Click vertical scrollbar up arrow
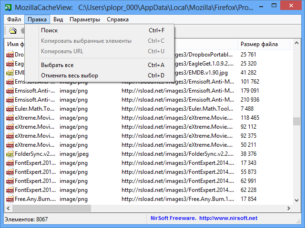Image resolution: width=305 pixels, height=228 pixels. pos(296,43)
